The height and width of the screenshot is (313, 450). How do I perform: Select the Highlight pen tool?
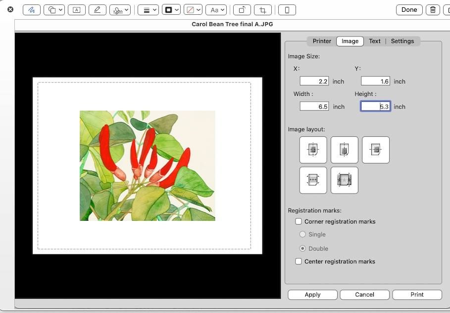(98, 10)
